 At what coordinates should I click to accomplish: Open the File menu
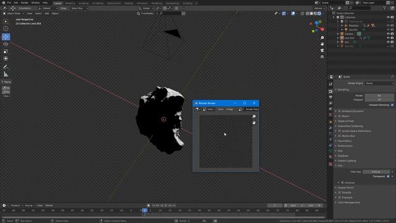pos(9,2)
